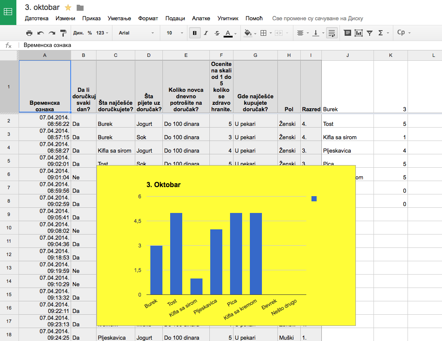Image resolution: width=442 pixels, height=341 pixels.
Task: Select the paint format tool
Action: [63, 33]
